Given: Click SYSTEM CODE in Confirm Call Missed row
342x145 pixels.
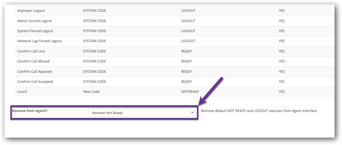Looking at the screenshot, I should tap(94, 61).
